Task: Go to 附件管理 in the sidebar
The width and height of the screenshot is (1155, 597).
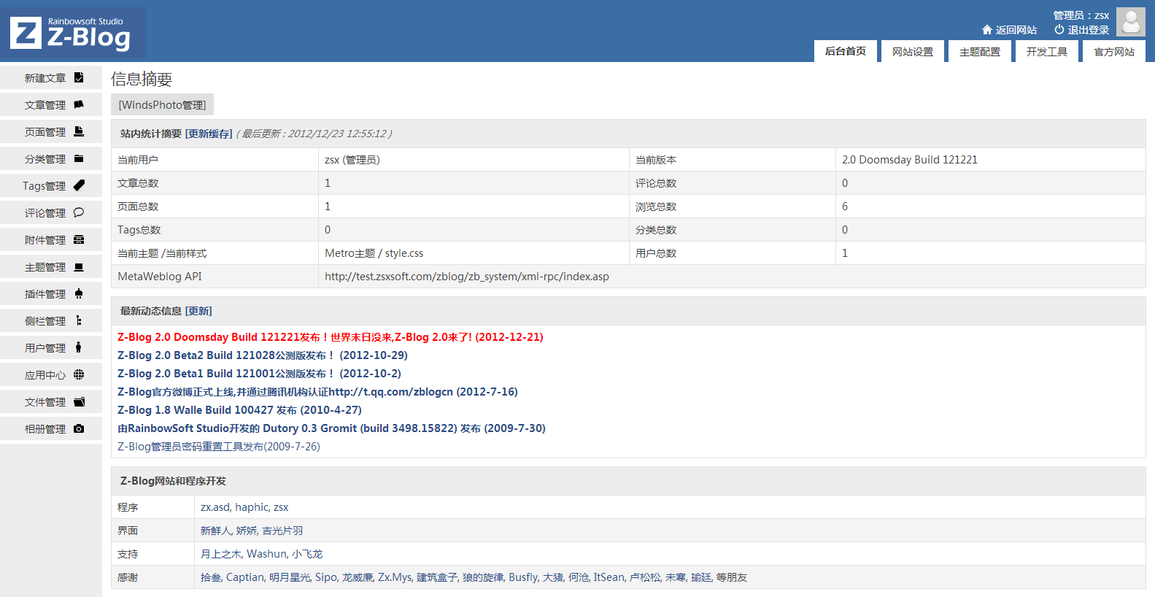Action: point(51,240)
